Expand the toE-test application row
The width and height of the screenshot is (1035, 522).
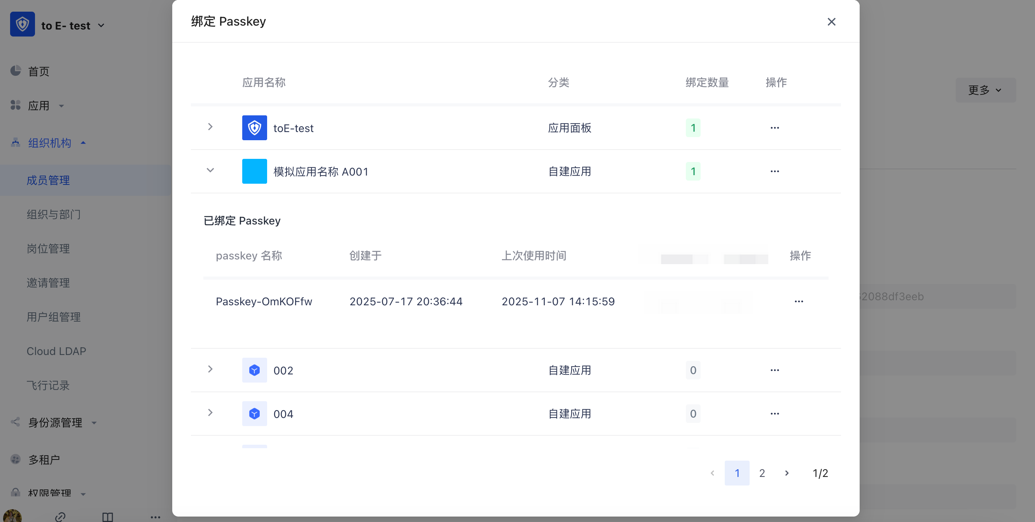[x=210, y=127]
